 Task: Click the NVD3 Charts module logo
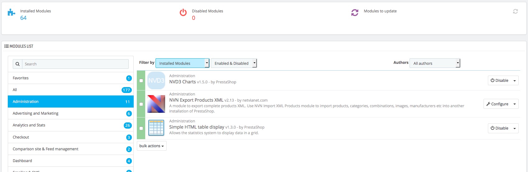(x=156, y=81)
